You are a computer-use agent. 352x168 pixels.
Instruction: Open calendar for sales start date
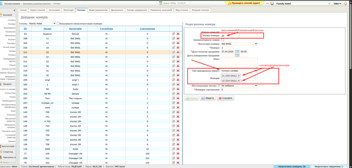[237, 51]
